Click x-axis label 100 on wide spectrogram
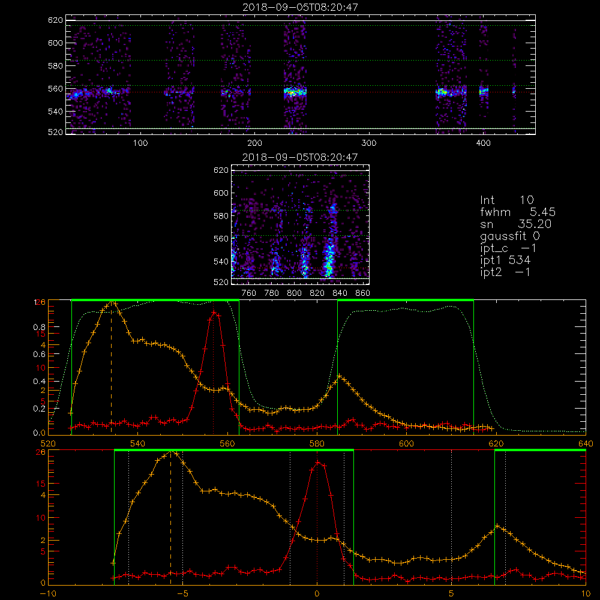 (140, 143)
